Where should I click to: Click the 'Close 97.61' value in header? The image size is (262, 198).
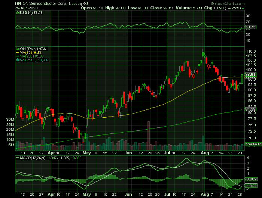pos(162,8)
